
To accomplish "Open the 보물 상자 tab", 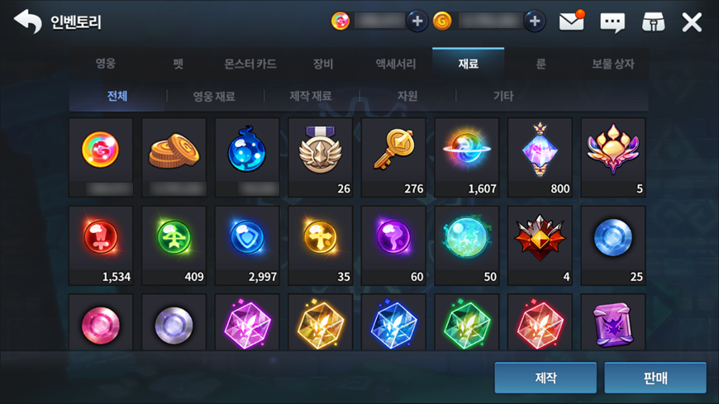I will pyautogui.click(x=613, y=64).
